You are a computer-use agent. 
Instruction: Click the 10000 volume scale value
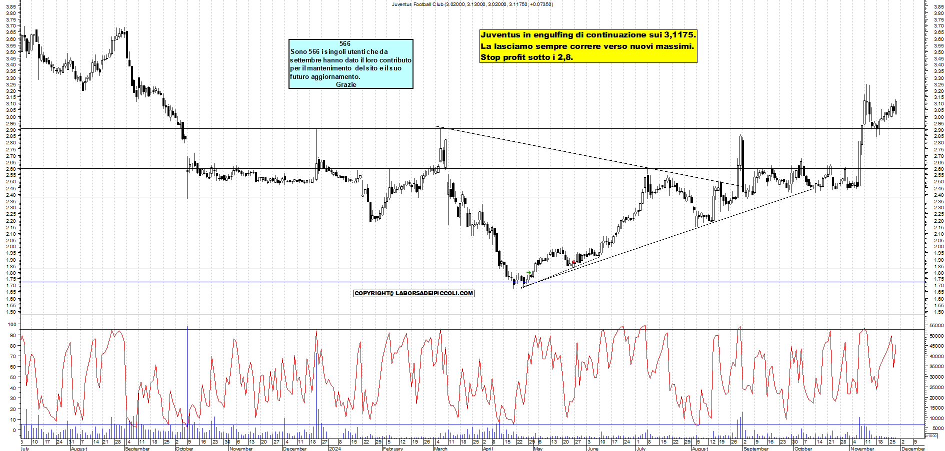936,419
